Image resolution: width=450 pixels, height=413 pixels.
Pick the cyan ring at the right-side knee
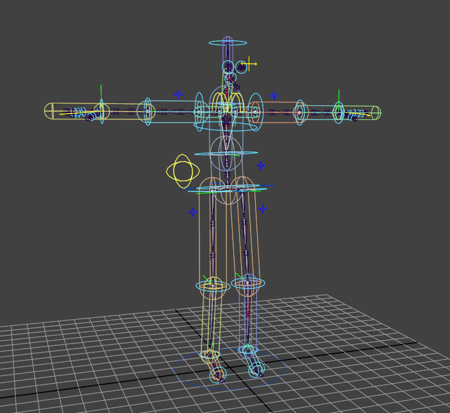(x=249, y=283)
